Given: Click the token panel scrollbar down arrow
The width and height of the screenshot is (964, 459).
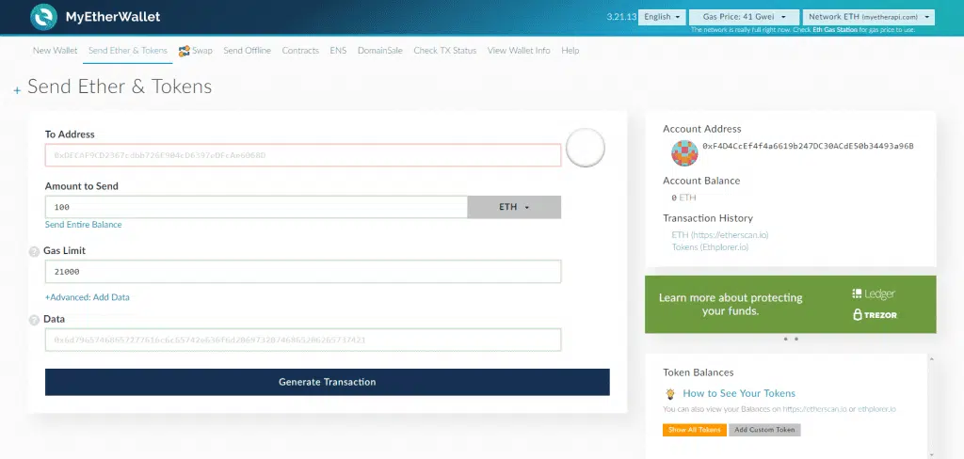Looking at the screenshot, I should [x=932, y=454].
